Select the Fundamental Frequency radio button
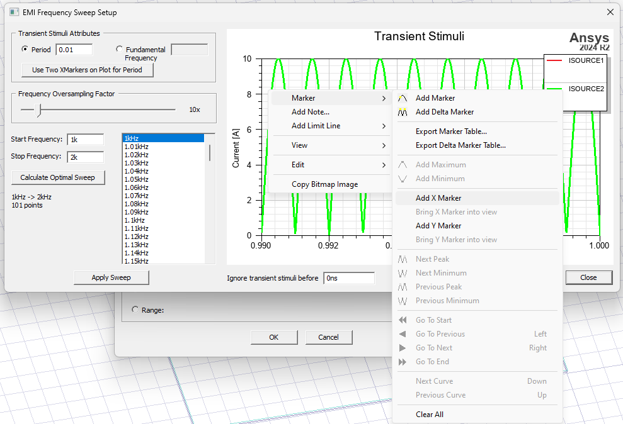This screenshot has width=623, height=424. [120, 50]
